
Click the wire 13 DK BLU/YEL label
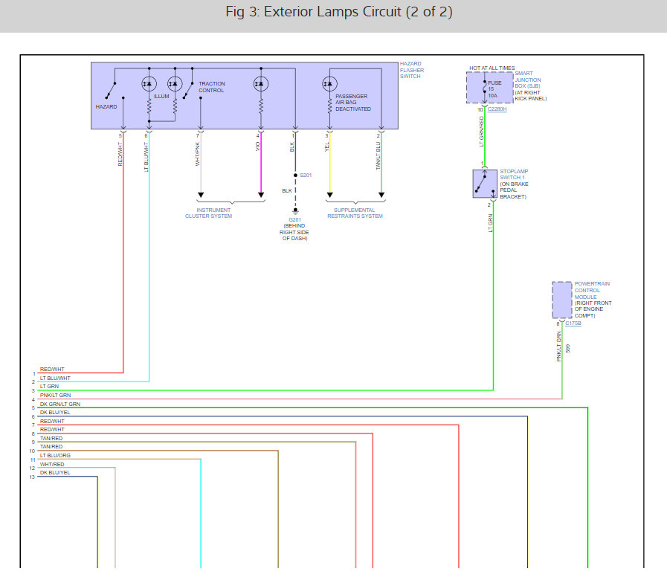pyautogui.click(x=55, y=473)
